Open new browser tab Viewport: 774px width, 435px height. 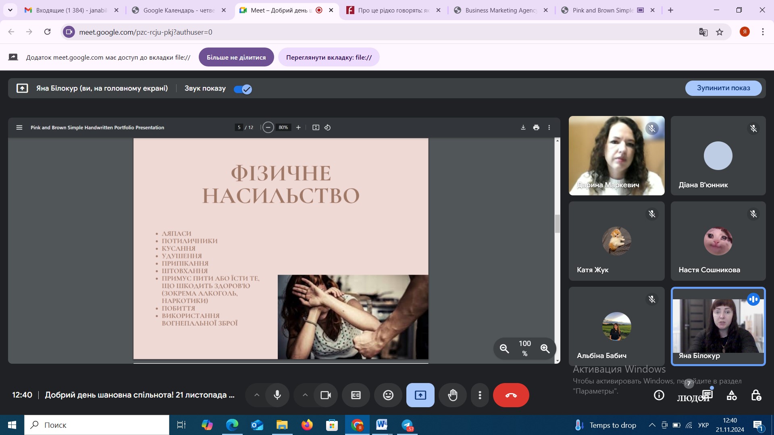pos(670,10)
